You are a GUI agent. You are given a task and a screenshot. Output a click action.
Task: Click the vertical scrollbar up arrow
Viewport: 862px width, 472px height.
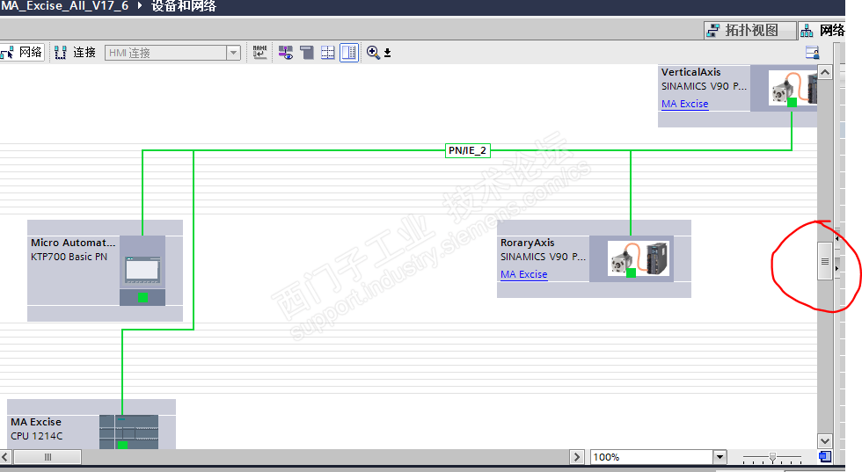coord(825,72)
